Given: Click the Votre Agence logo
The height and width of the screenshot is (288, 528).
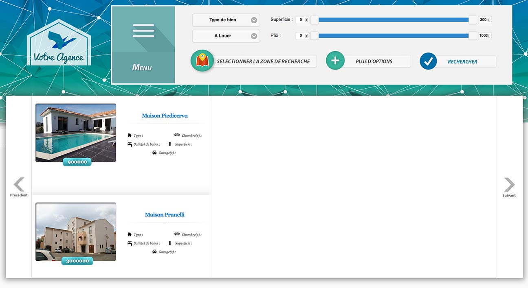Looking at the screenshot, I should coord(59,43).
